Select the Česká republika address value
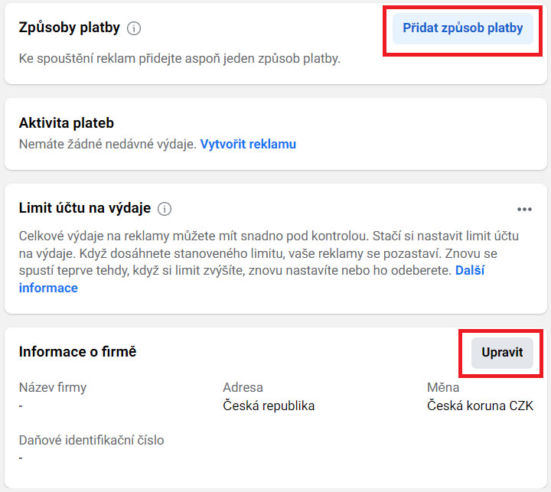This screenshot has height=492, width=551. point(269,406)
